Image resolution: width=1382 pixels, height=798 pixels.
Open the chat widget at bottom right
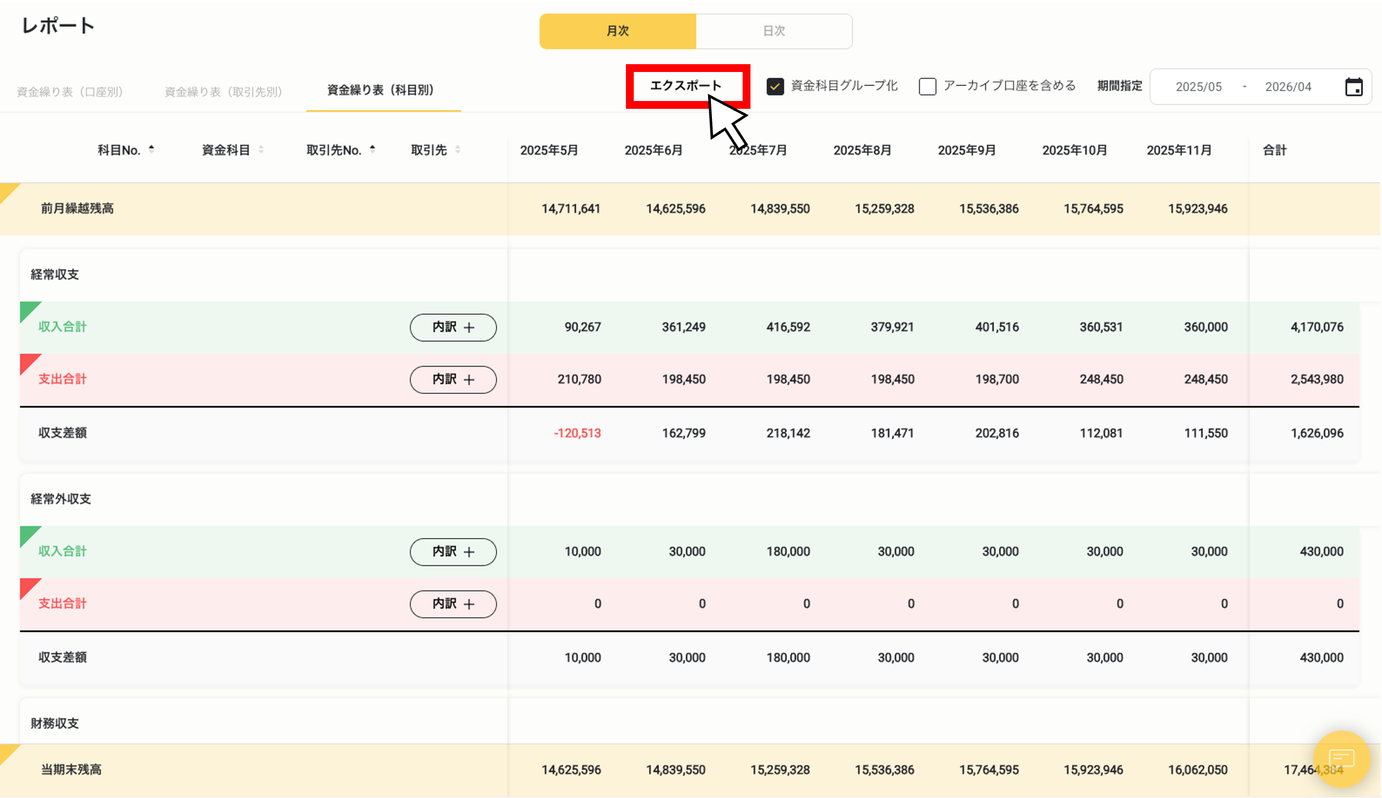[1341, 759]
